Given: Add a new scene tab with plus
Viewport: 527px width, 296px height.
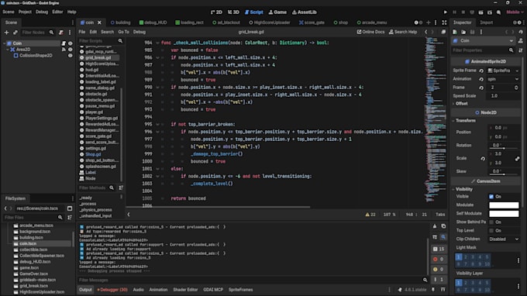Looking at the screenshot, I should 428,22.
